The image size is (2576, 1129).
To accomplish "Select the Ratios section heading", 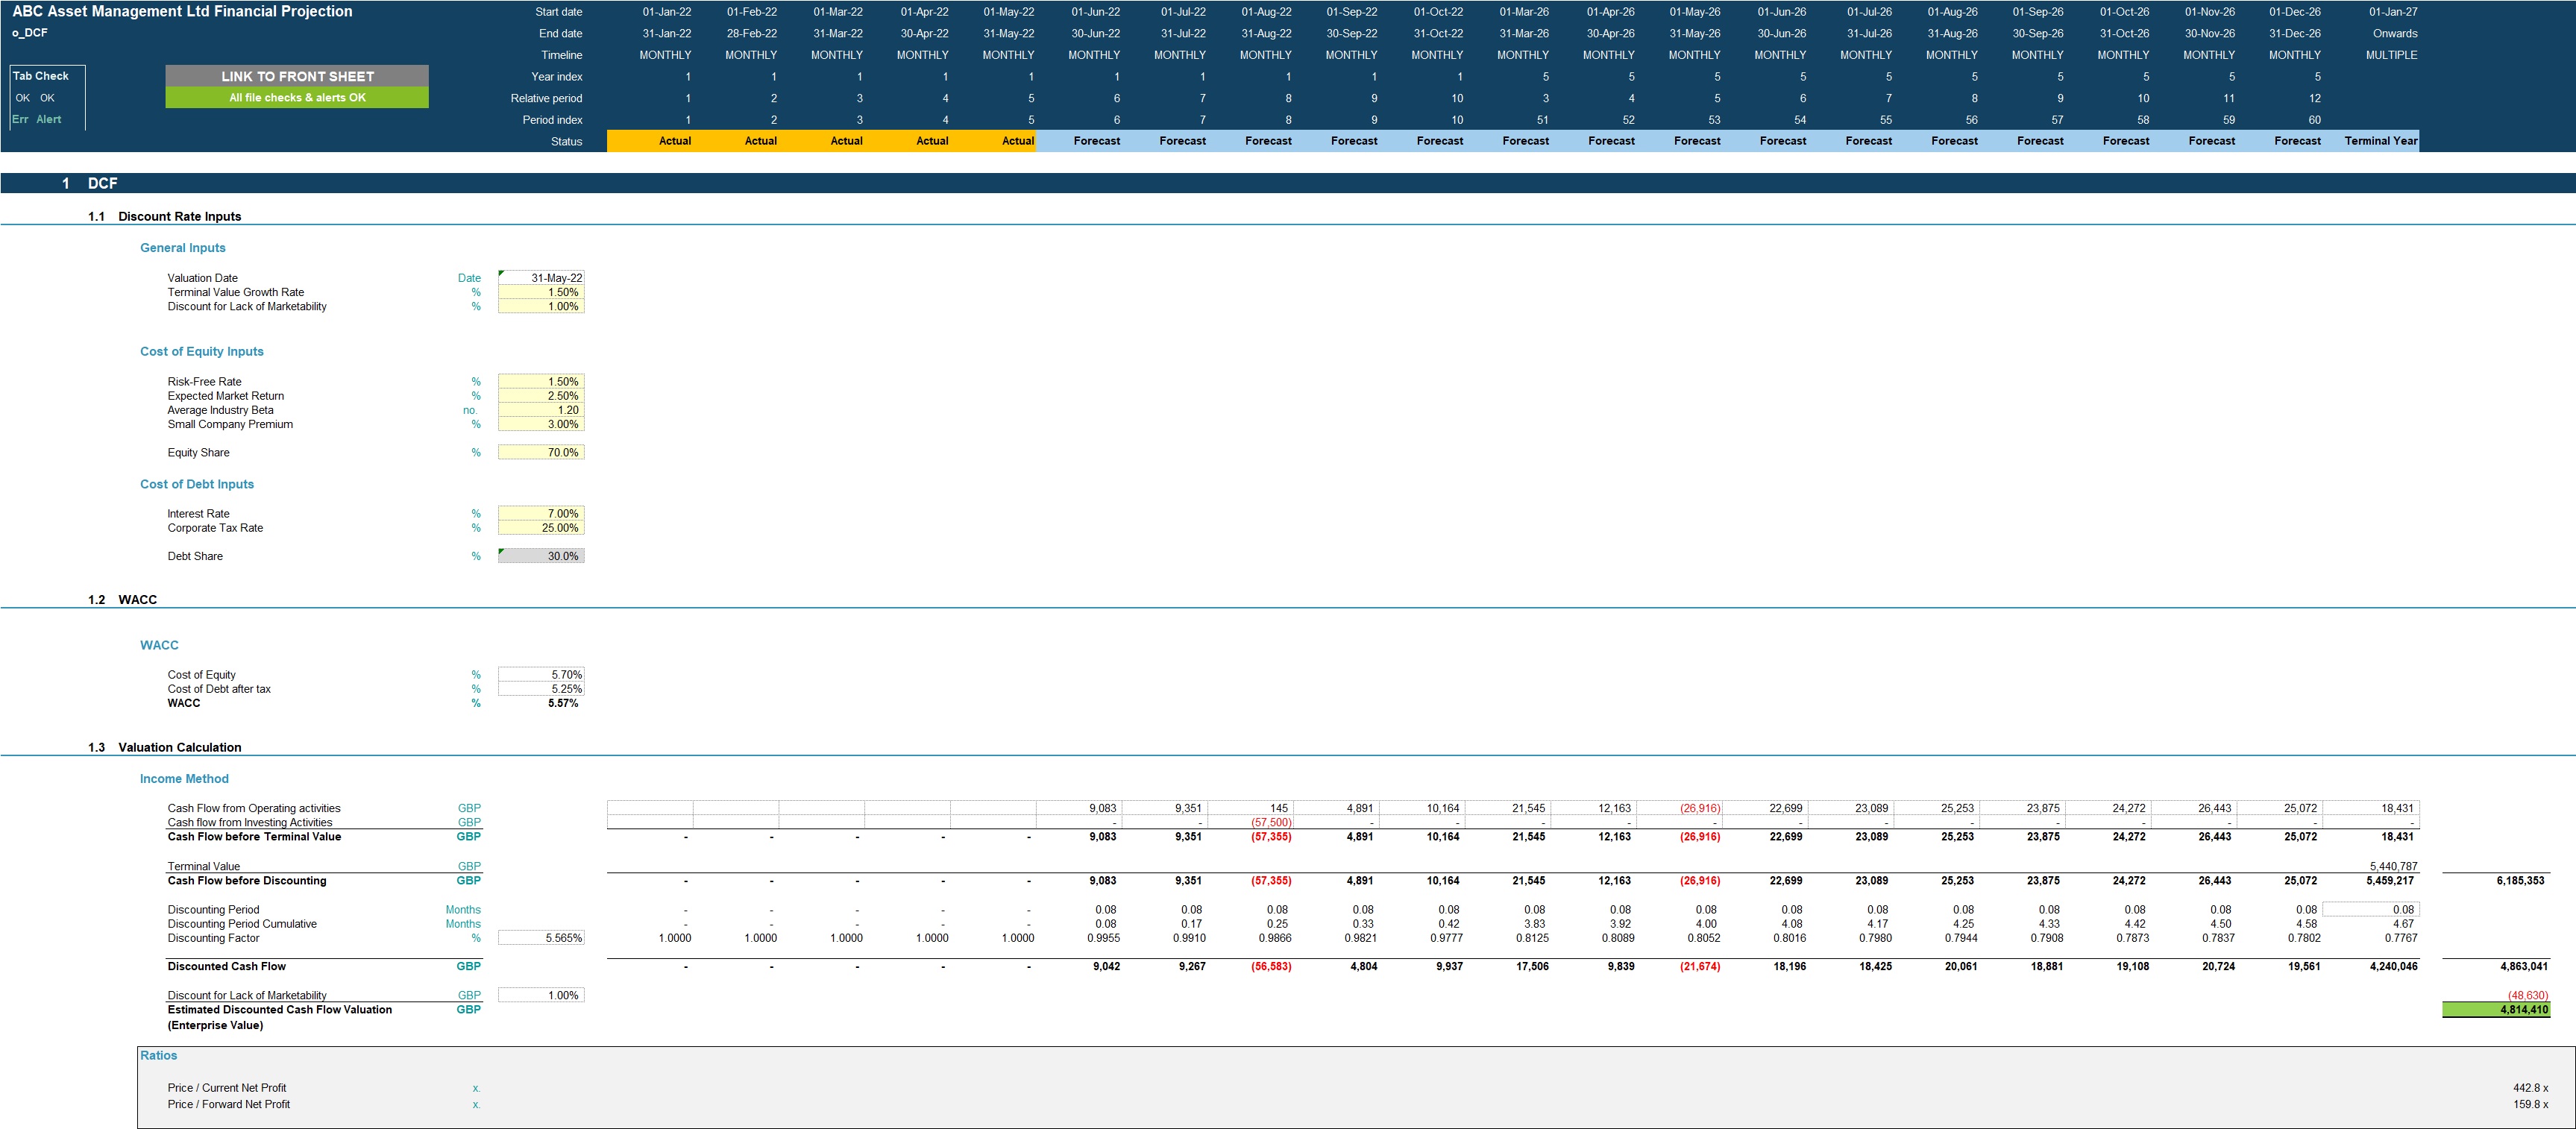I will coord(159,1056).
